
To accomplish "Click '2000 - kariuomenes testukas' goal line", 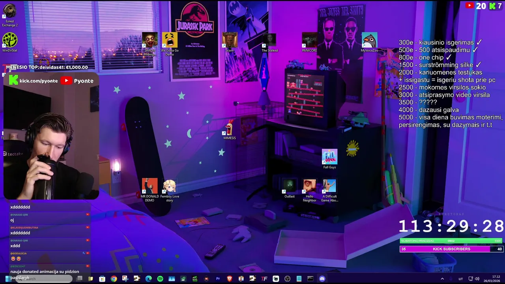I will tap(440, 72).
